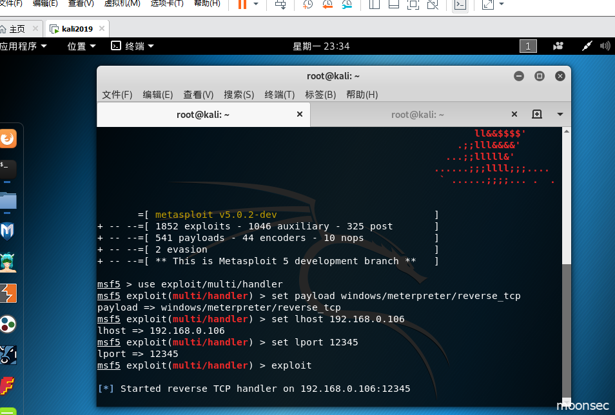Screen dimensions: 615x415
Task: Take a snapshot with the clock-plus icon
Action: coord(307,5)
